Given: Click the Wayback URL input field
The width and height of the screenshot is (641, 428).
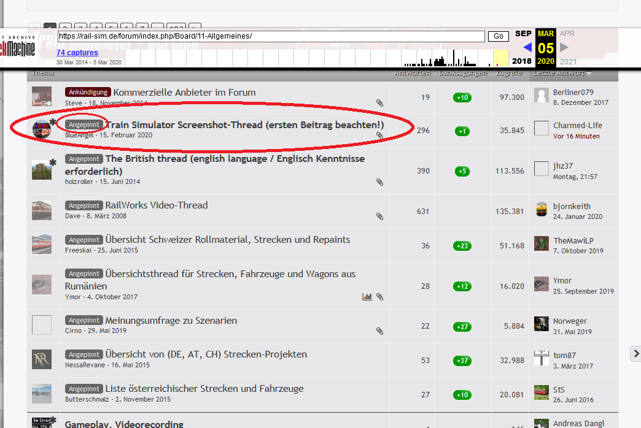Looking at the screenshot, I should (271, 36).
